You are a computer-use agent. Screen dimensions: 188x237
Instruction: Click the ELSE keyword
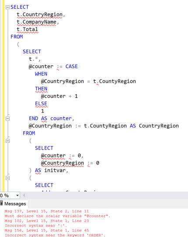(41, 104)
